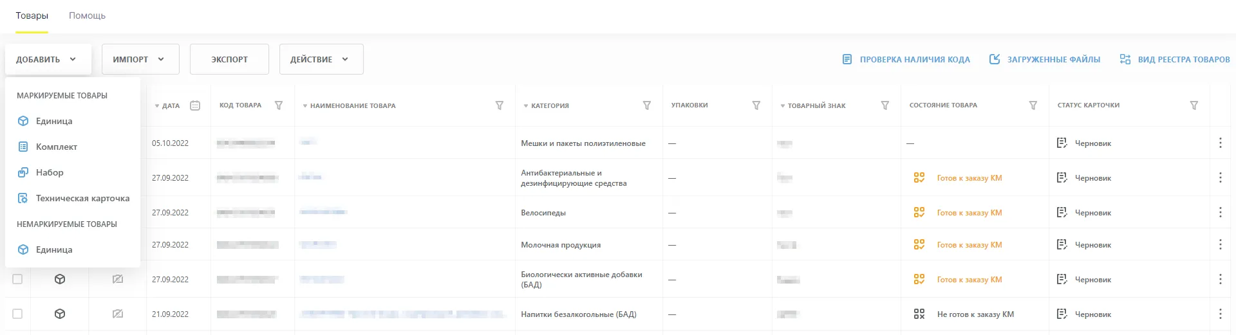Screen dimensions: 1236x335
Task: Open three-dot menu for Велосипеды row
Action: pos(1220,212)
